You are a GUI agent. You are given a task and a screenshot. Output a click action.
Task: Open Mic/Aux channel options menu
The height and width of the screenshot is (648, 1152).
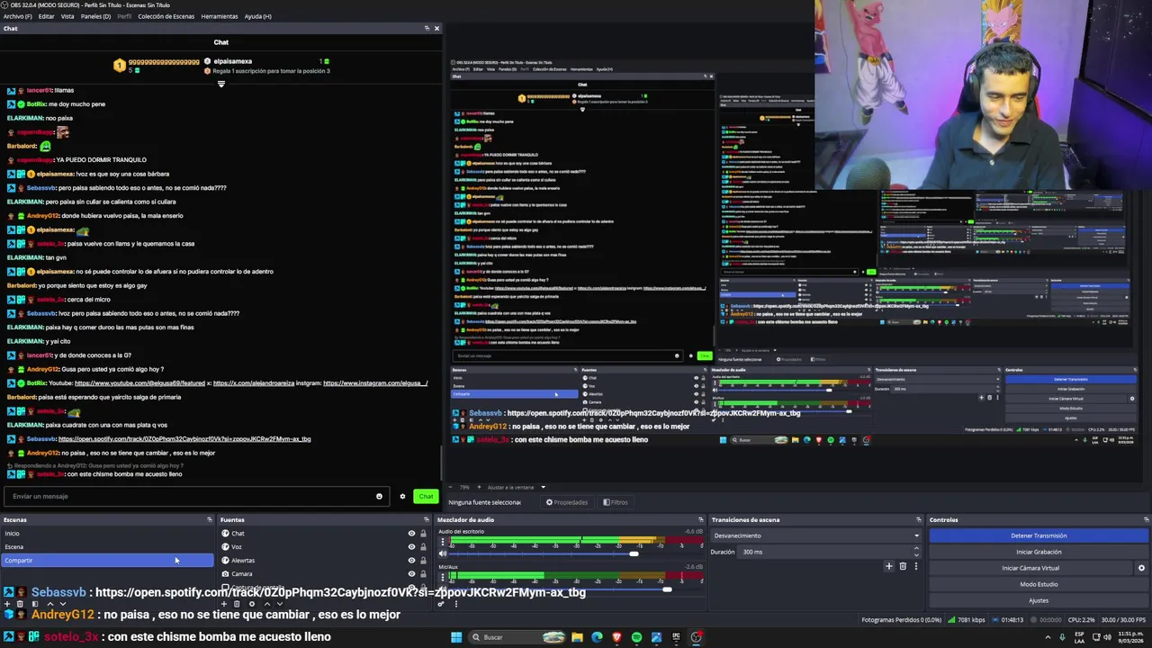coord(443,576)
